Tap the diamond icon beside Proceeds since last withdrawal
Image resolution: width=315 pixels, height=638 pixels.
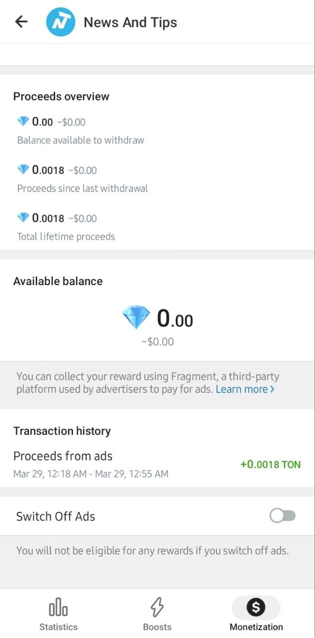[23, 169]
